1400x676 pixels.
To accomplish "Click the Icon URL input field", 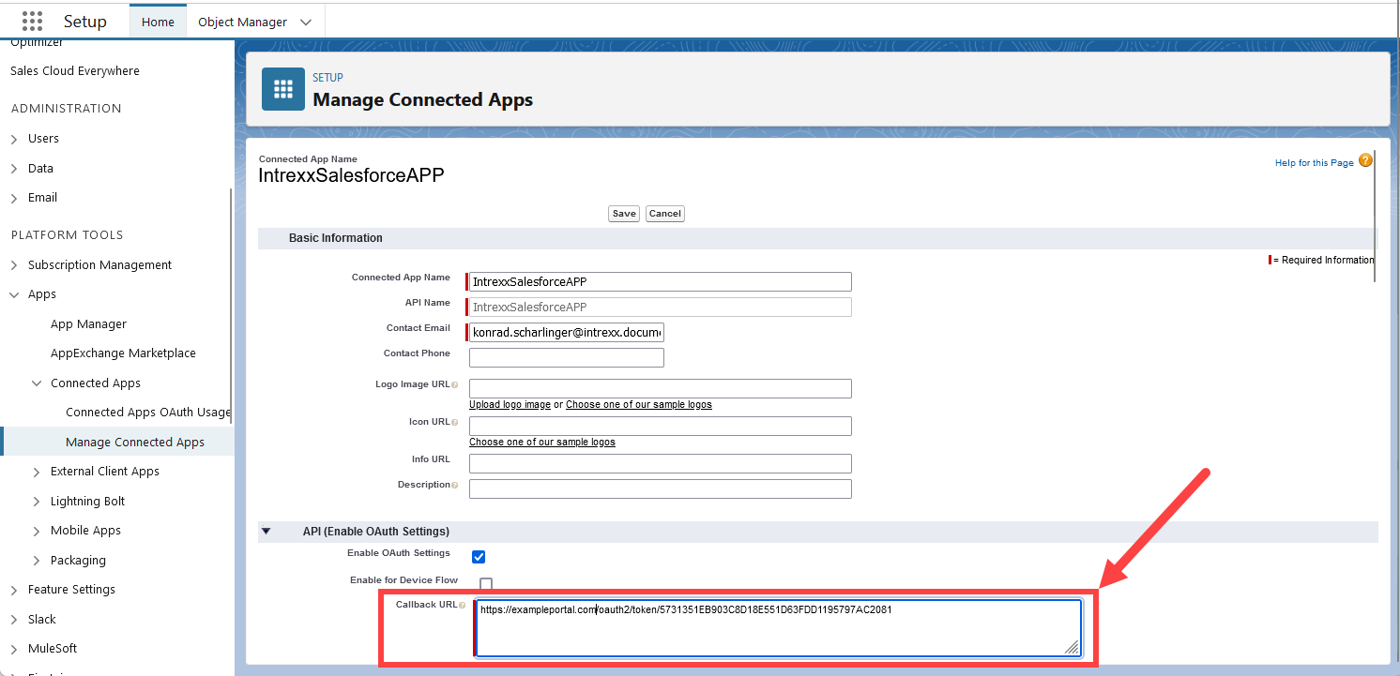I will point(661,426).
